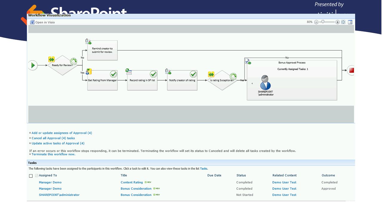The height and width of the screenshot is (215, 382).
Task: Open the Content Rating task
Action: [x=132, y=182]
